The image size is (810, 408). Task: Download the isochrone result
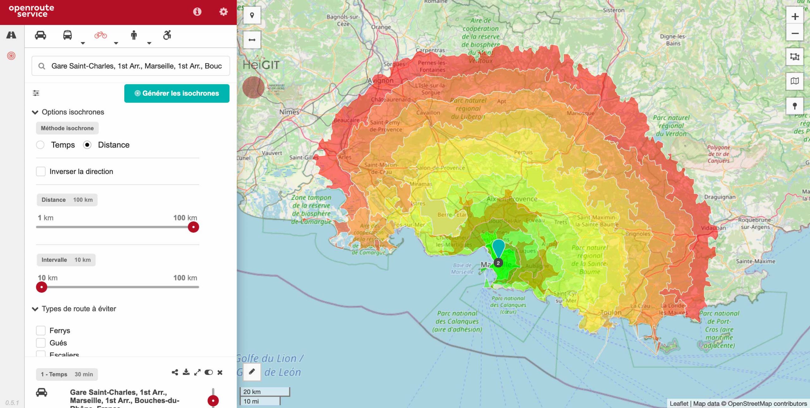point(186,372)
